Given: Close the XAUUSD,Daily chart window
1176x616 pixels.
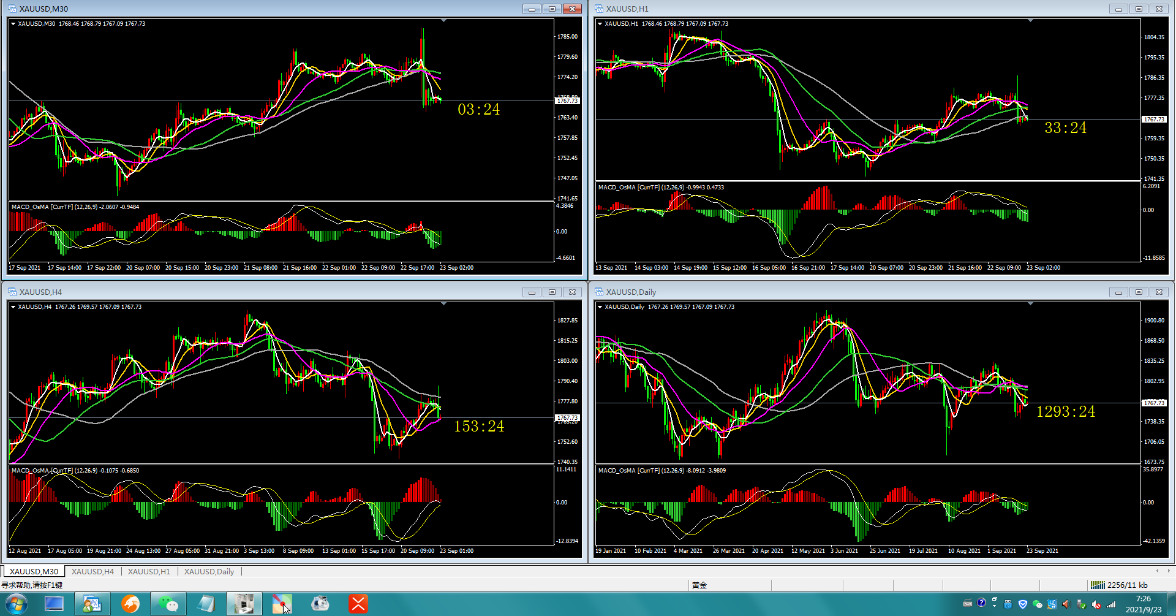Looking at the screenshot, I should (x=1159, y=292).
